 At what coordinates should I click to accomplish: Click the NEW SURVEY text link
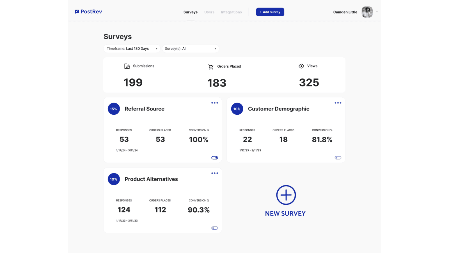[285, 214]
